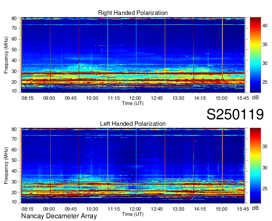This screenshot has width=272, height=221.
Task: Click the 09:00 tick label on top plot
Action: click(x=49, y=98)
